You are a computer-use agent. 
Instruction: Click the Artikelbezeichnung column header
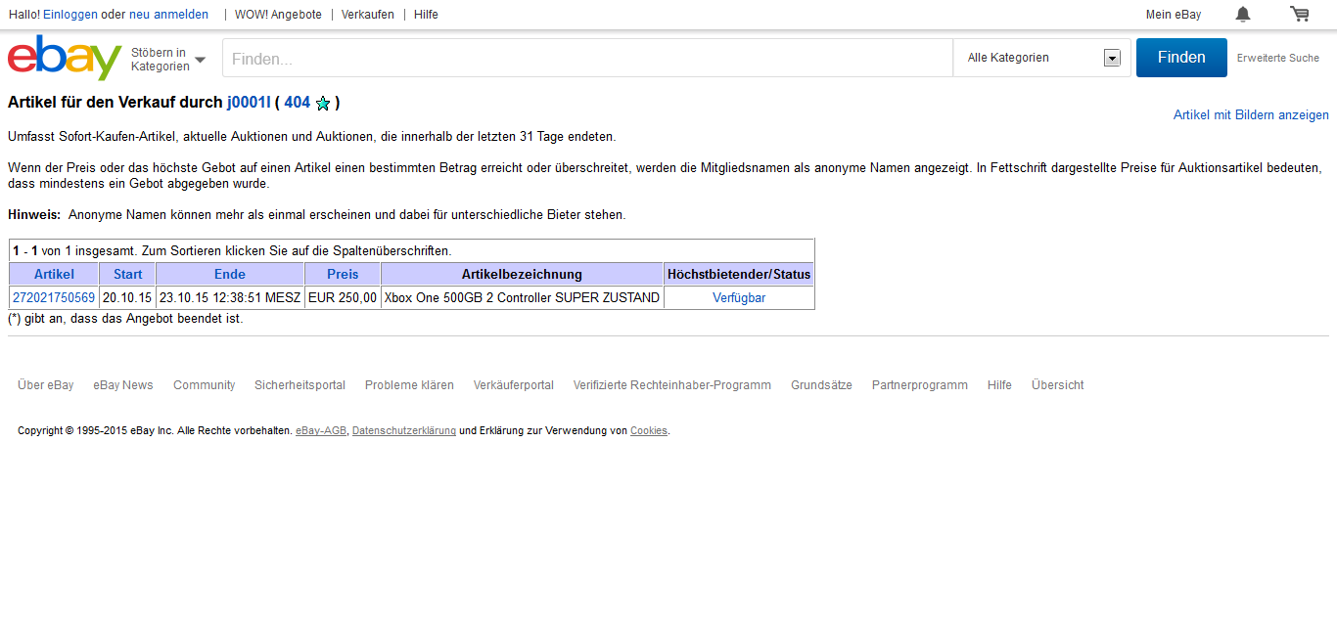(522, 274)
